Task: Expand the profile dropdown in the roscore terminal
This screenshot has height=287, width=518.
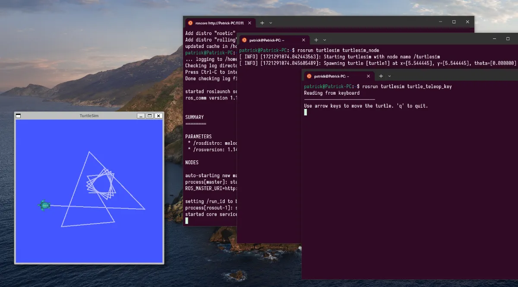Action: 271,22
